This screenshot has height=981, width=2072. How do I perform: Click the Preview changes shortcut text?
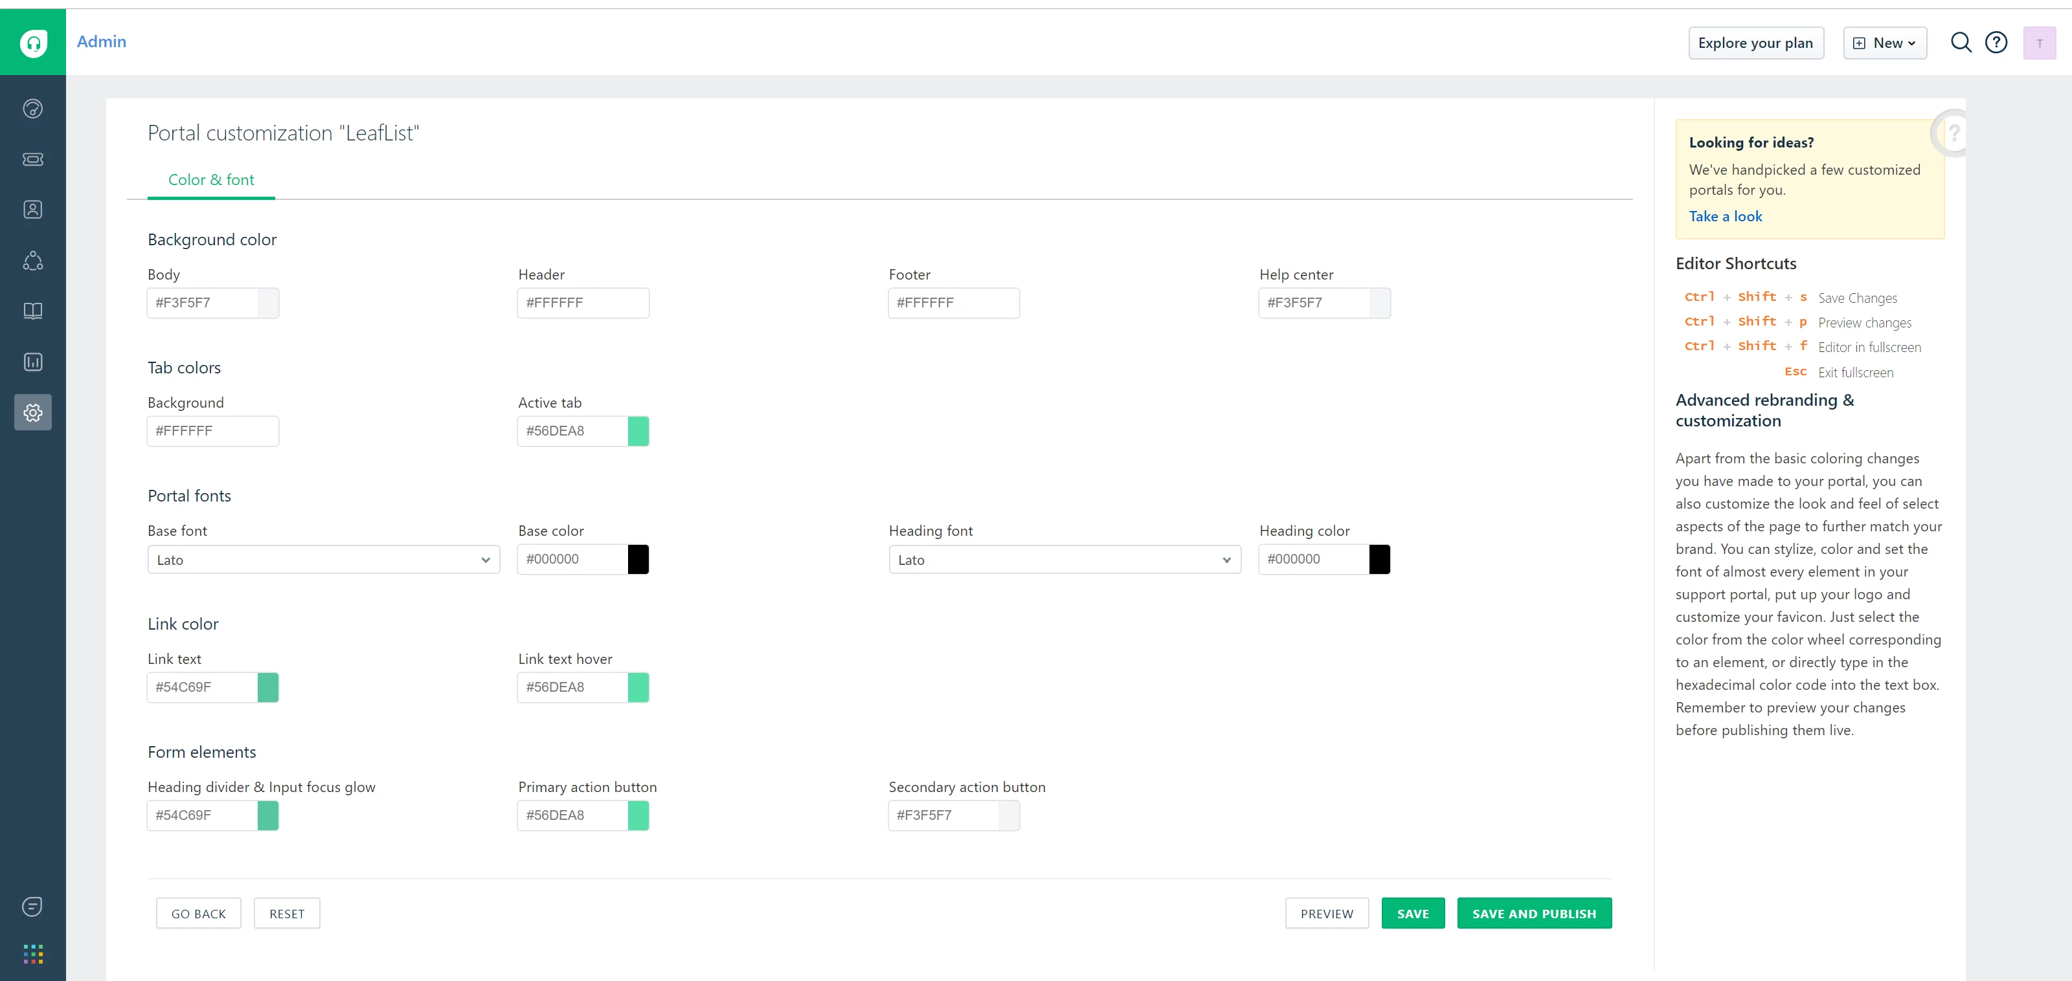[x=1865, y=322]
